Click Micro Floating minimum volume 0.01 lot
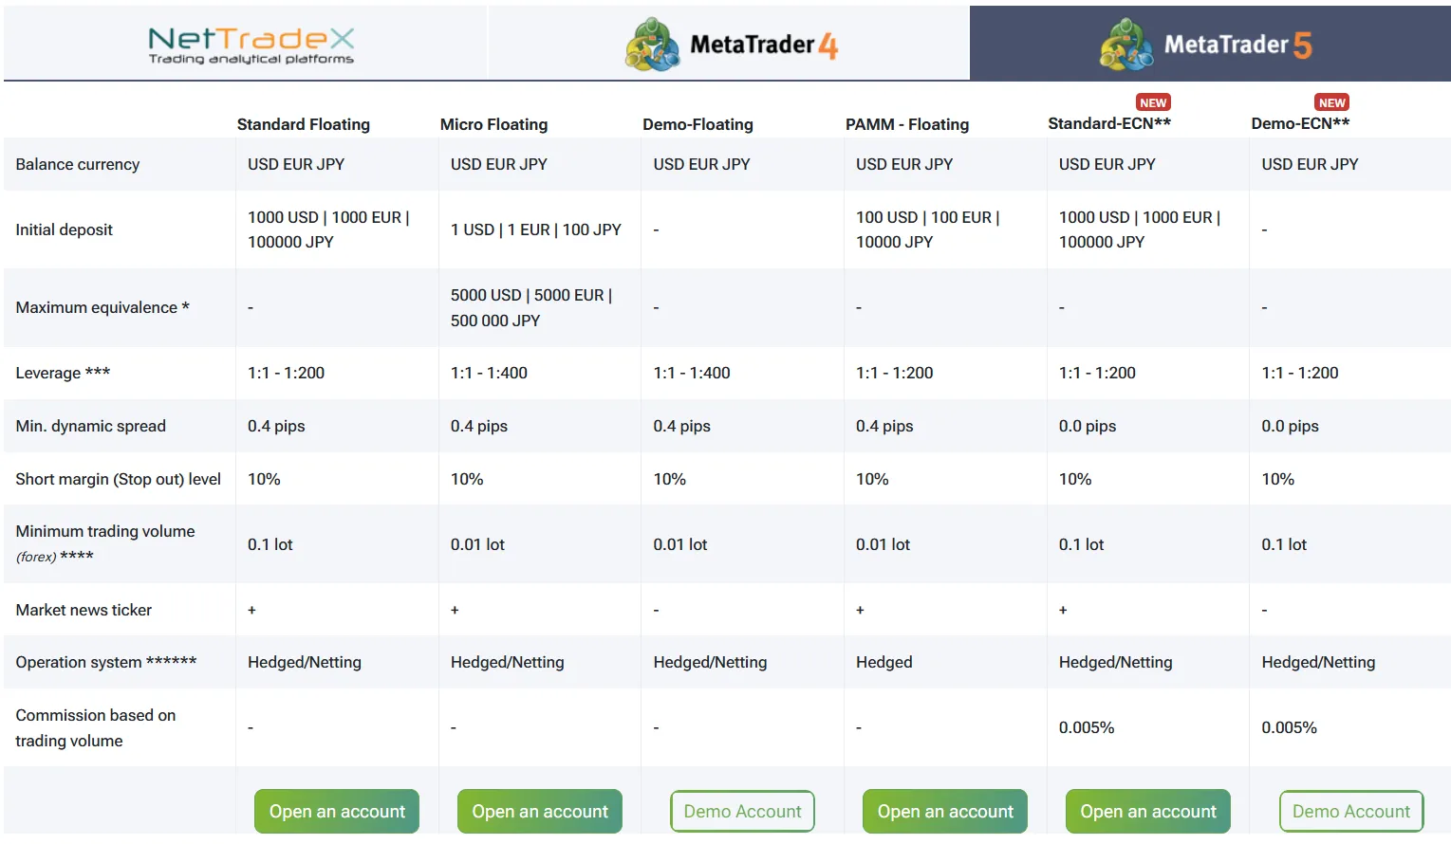Viewport: 1451px width, 844px height. pos(477,544)
